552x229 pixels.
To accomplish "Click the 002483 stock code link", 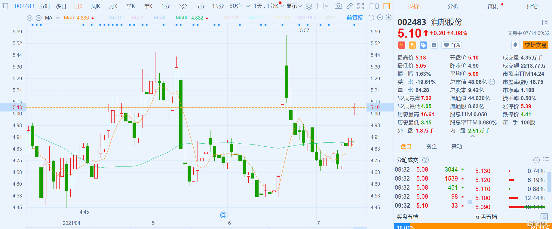I will (24, 6).
